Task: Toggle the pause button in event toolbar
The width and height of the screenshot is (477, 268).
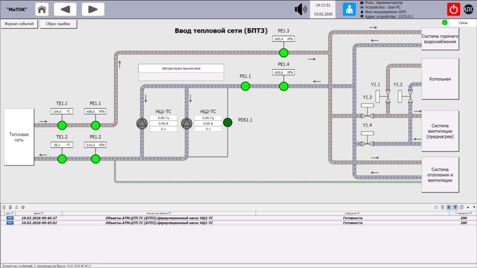Action: coord(449,207)
